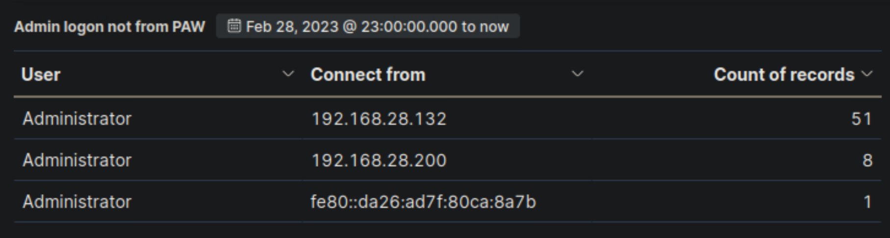The image size is (890, 238).
Task: Click the 'Connect from' column header label
Action: [368, 75]
